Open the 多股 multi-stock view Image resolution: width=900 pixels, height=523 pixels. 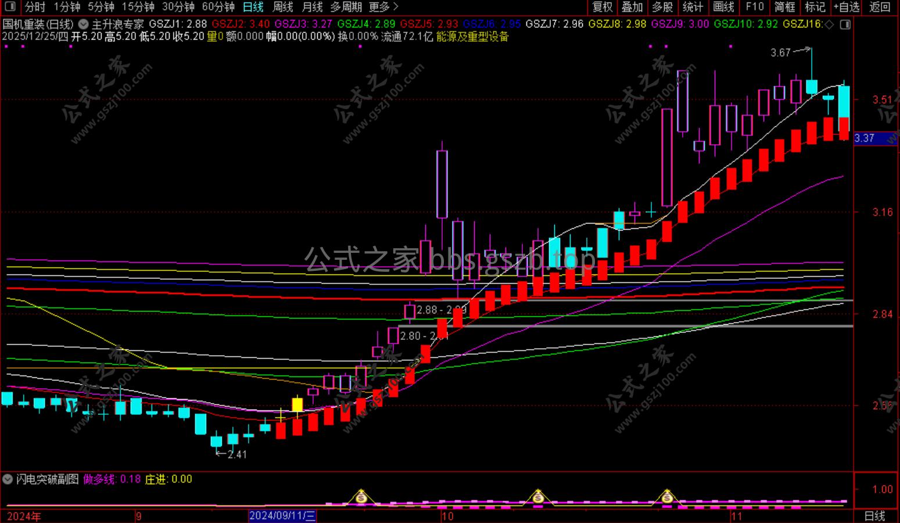click(662, 7)
